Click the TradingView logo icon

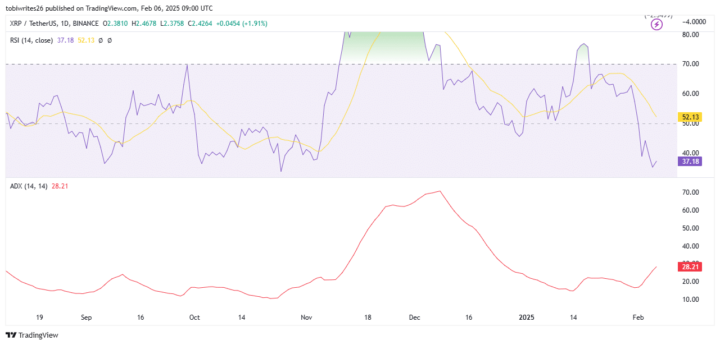tap(11, 335)
